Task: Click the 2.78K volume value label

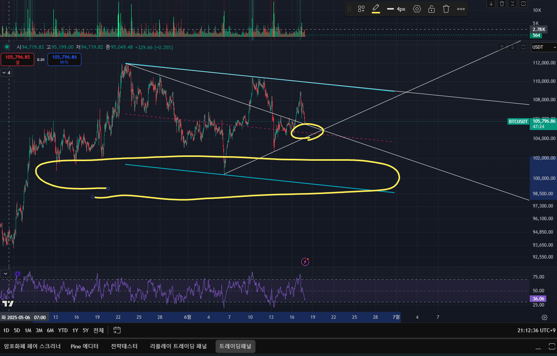Action: (x=539, y=30)
